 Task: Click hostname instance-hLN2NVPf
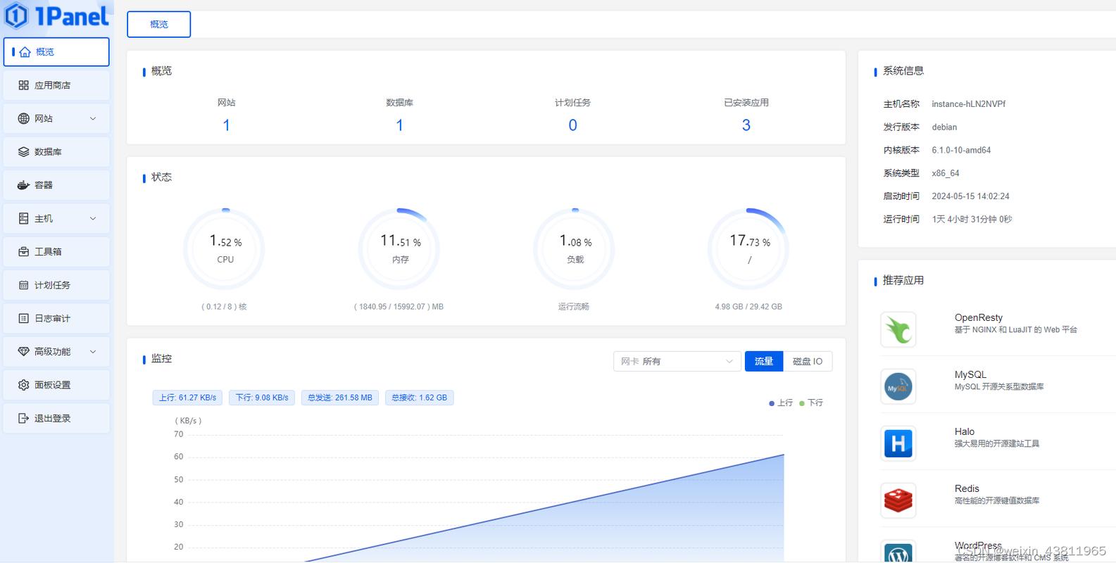tap(968, 104)
